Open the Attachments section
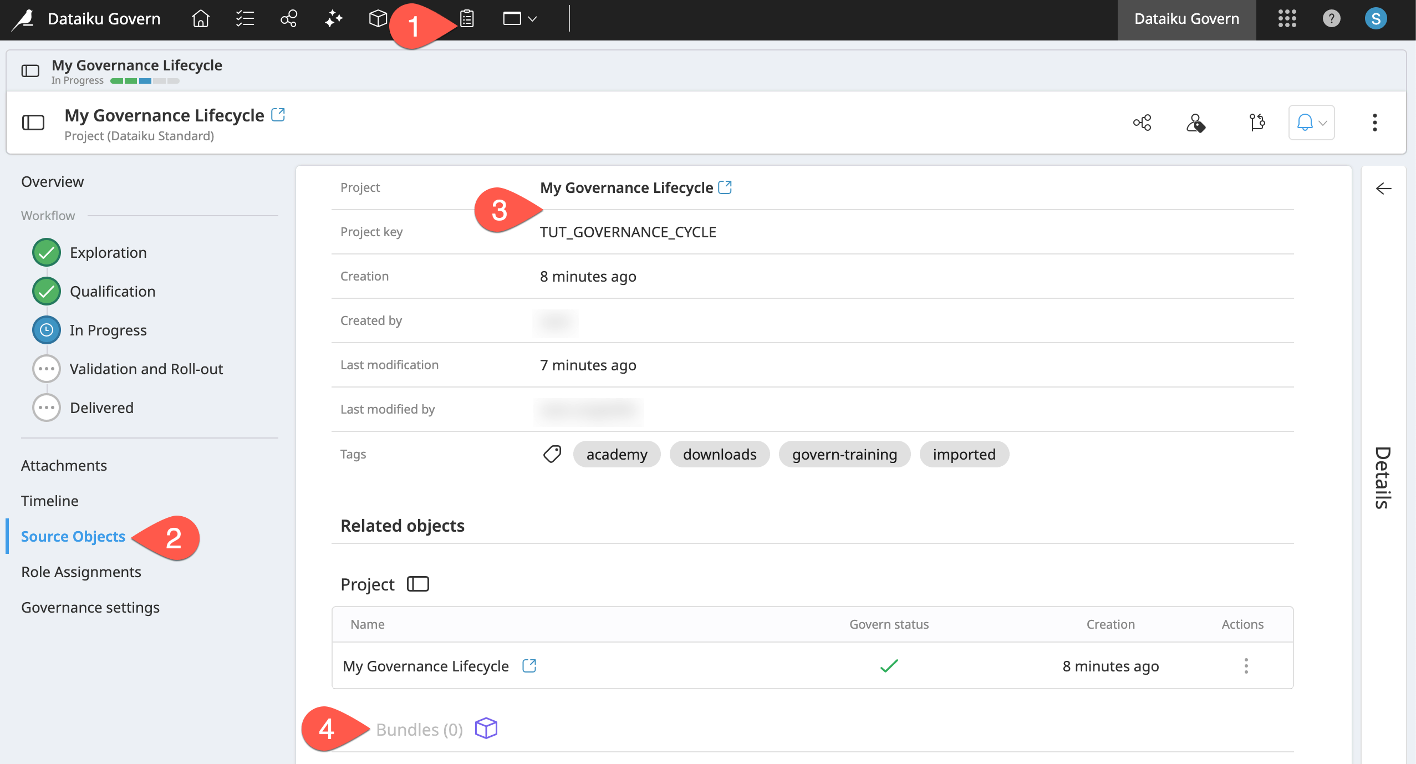Viewport: 1416px width, 764px height. pyautogui.click(x=64, y=465)
